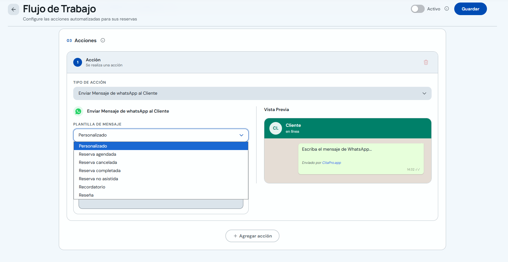Viewport: 508px width, 262px height.
Task: Choose the Reseña template
Action: tap(161, 195)
